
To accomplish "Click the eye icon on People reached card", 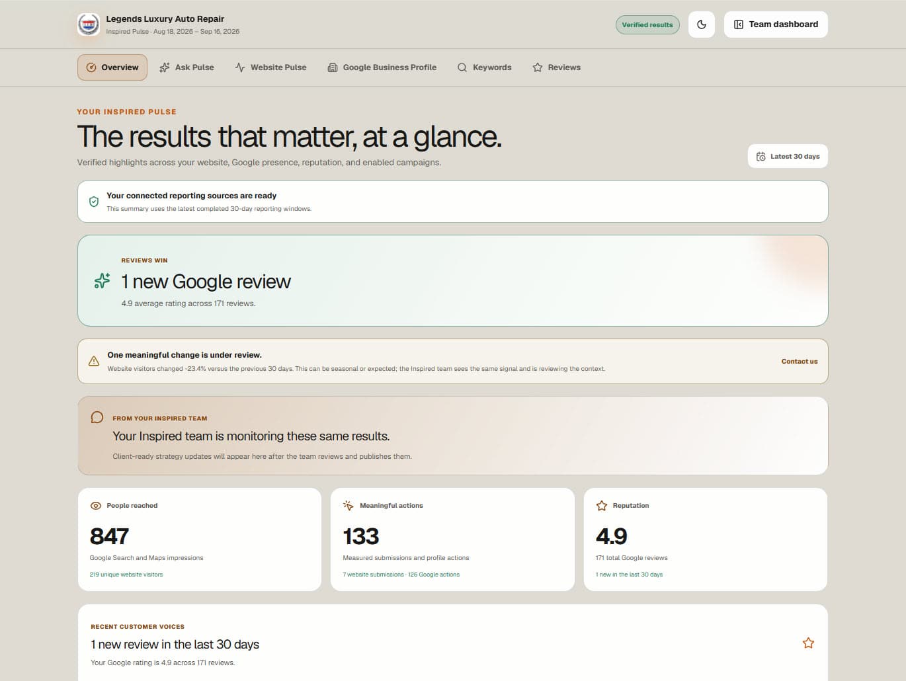I will pos(96,506).
